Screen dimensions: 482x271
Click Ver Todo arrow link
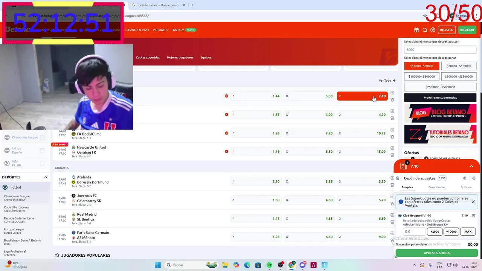tap(387, 81)
